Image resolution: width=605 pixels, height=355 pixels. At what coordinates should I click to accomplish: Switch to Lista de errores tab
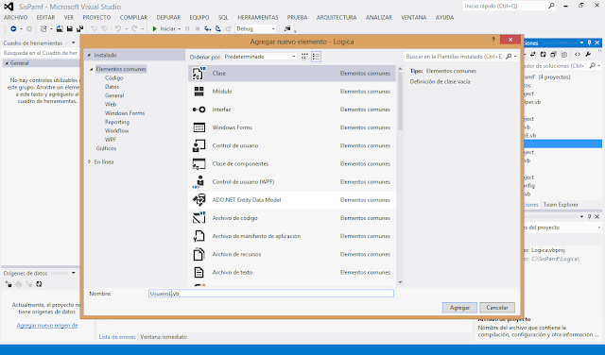(117, 337)
